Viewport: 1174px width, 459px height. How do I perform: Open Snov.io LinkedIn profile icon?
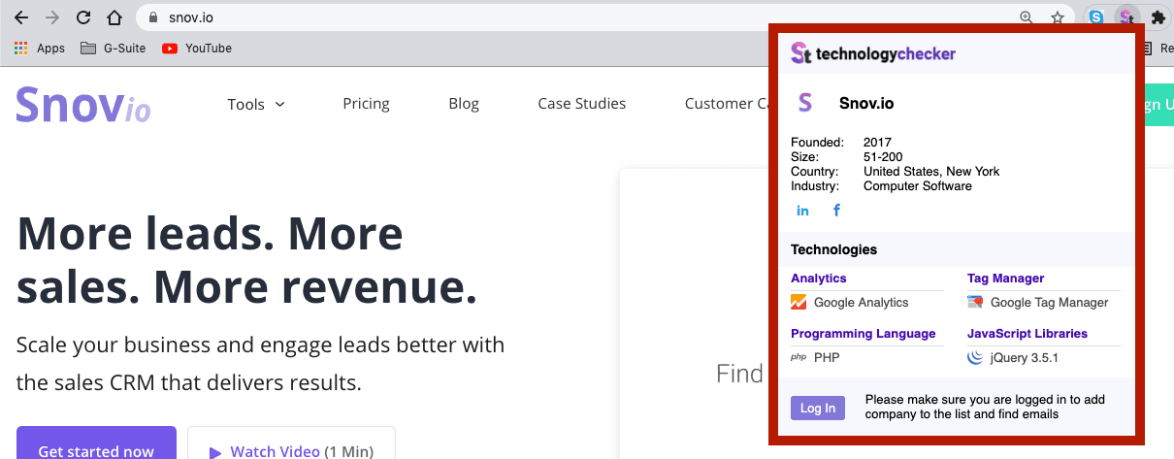click(802, 211)
